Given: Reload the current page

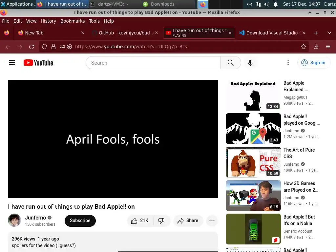Looking at the screenshot, I should pos(31,47).
